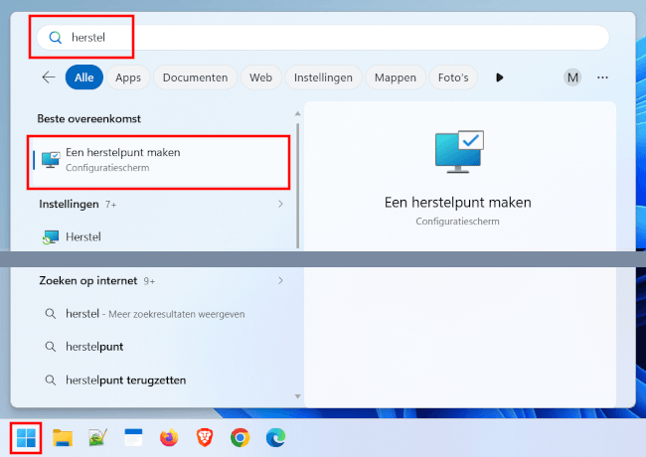Select the Alle filter tab

coord(84,77)
